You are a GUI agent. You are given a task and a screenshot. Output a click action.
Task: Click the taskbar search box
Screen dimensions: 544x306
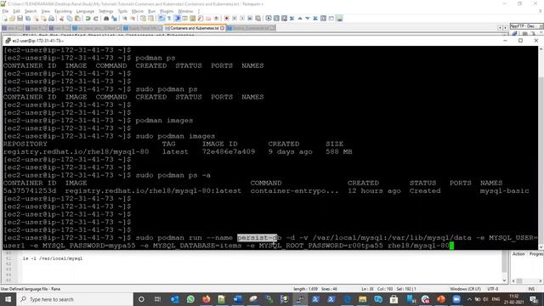75,299
